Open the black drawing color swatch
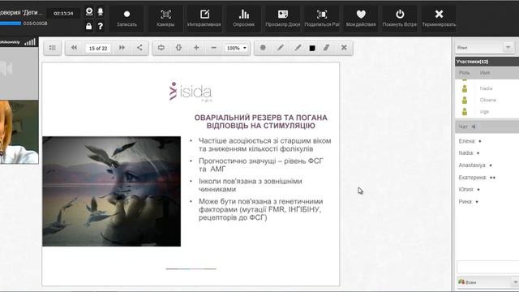The image size is (519, 292). pos(312,48)
